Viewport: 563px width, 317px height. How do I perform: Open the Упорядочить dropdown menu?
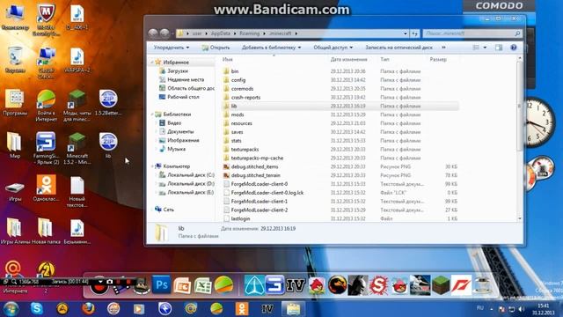pos(172,48)
